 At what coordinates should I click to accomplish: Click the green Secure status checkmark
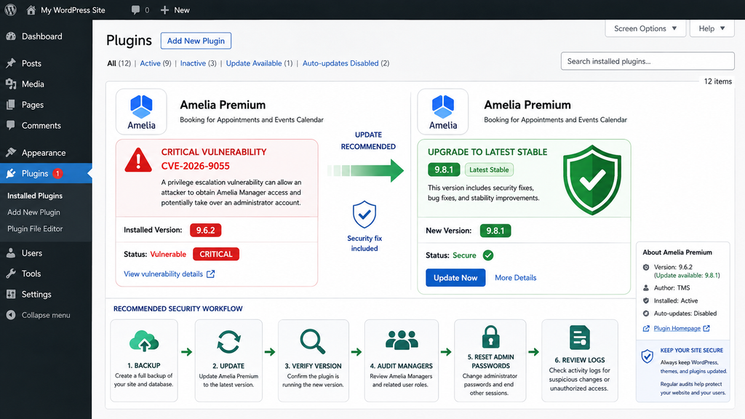coord(488,255)
